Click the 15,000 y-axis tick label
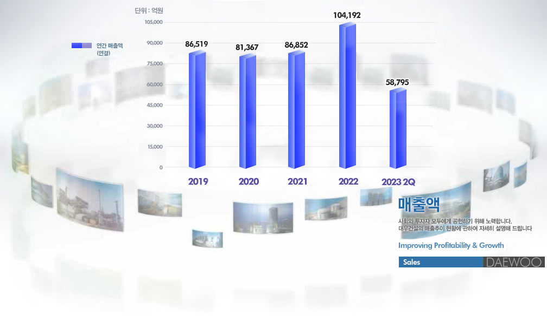The width and height of the screenshot is (547, 321). point(155,147)
